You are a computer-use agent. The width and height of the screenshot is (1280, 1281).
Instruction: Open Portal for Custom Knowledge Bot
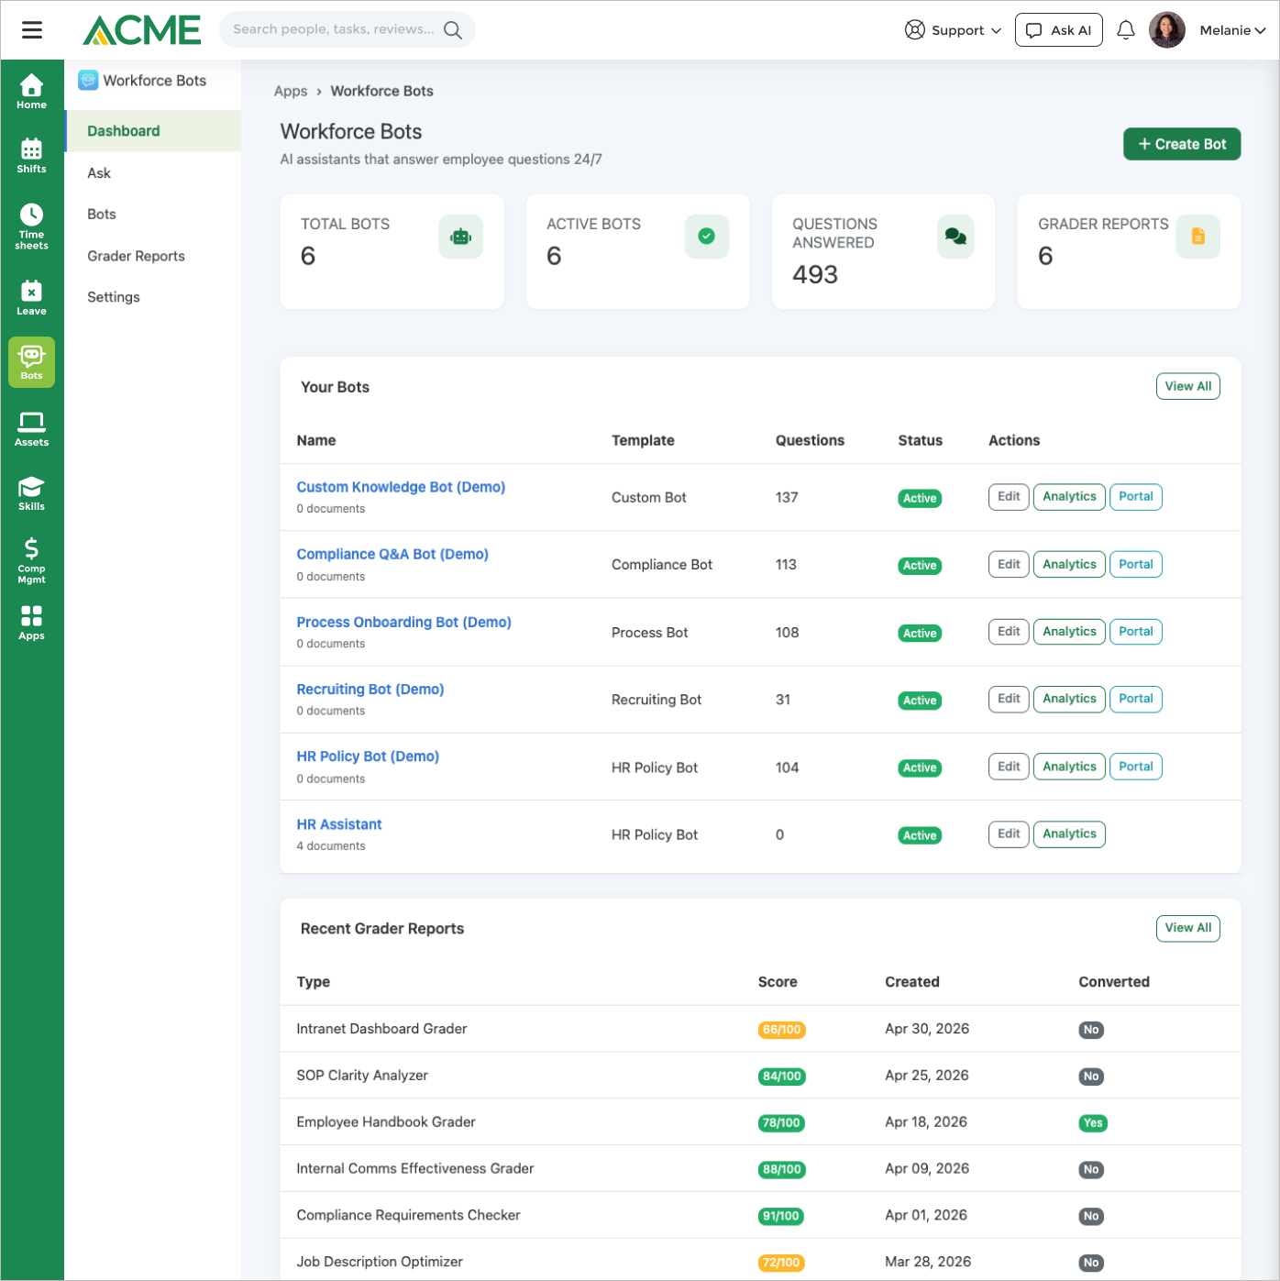point(1136,496)
